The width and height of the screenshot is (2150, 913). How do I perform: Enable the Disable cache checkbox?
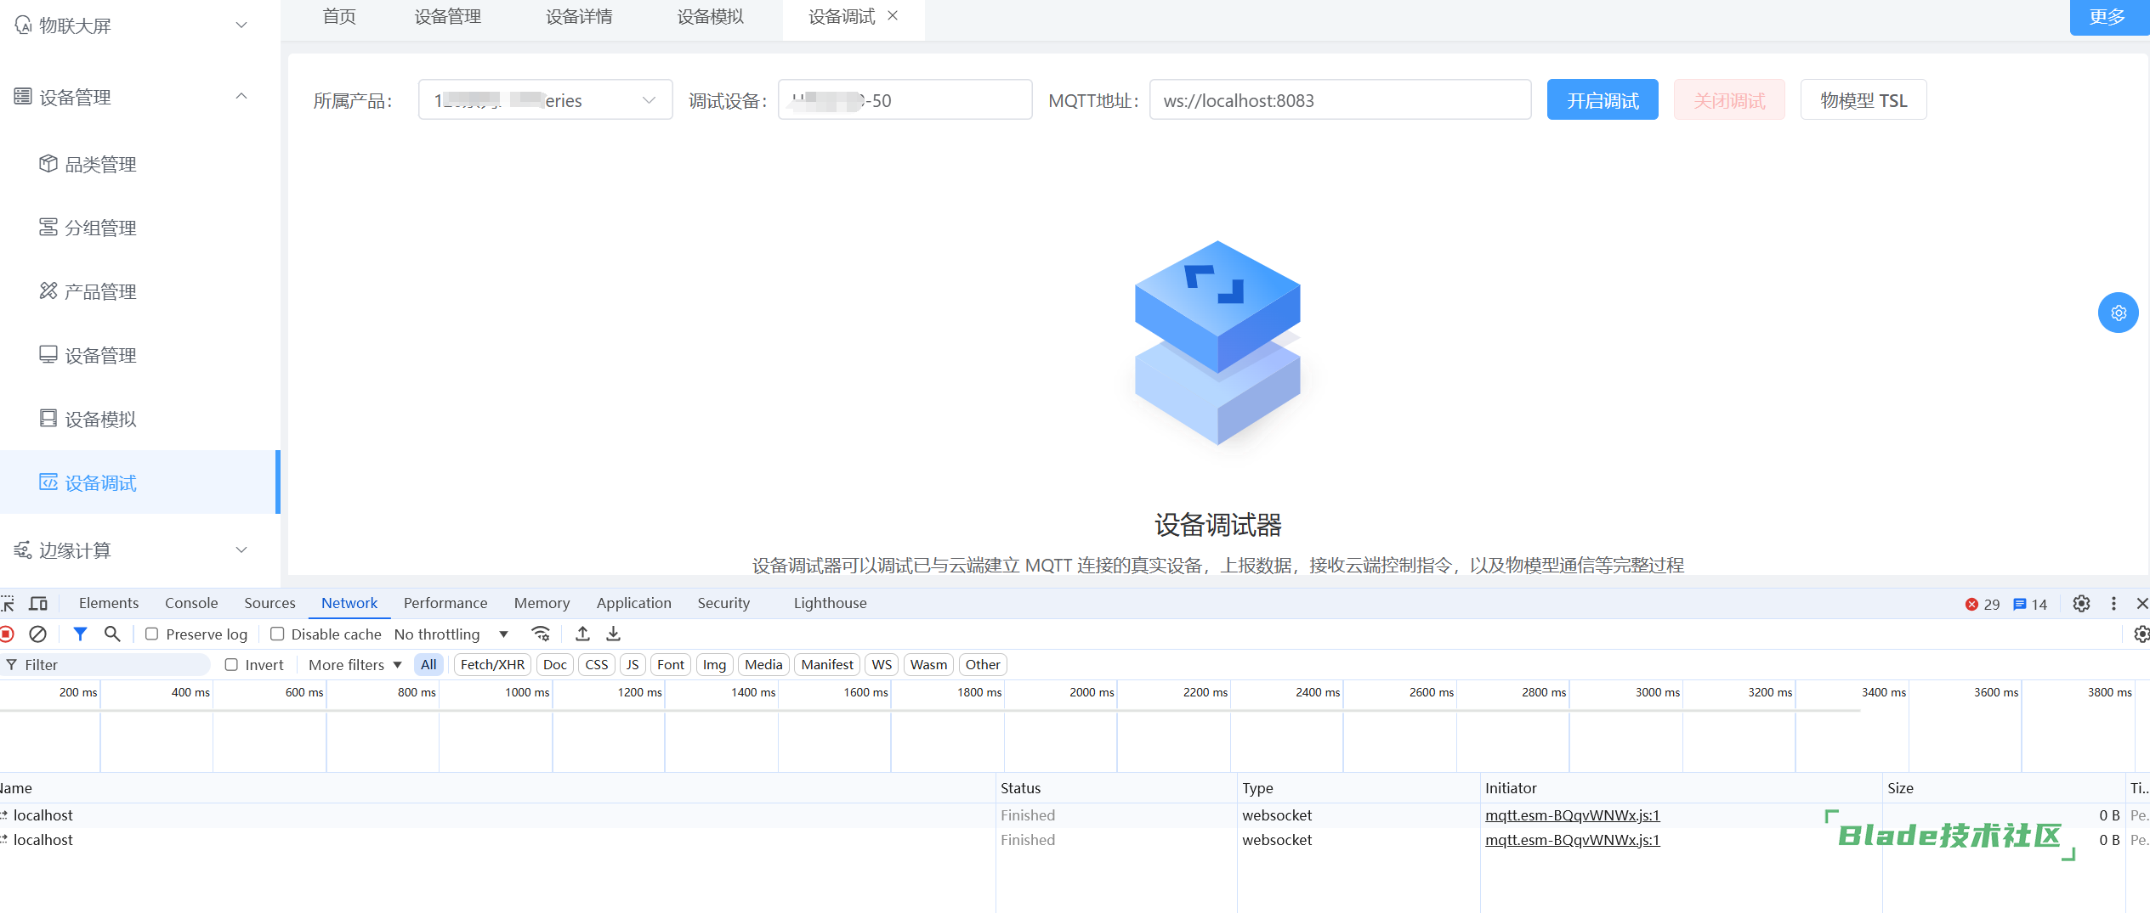277,634
